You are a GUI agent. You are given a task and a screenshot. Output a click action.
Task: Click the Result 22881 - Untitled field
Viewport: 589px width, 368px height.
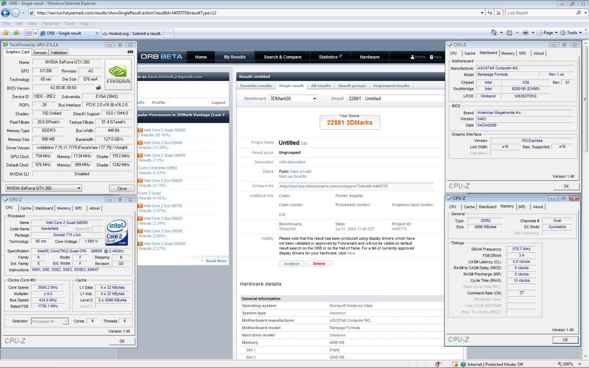click(x=396, y=99)
